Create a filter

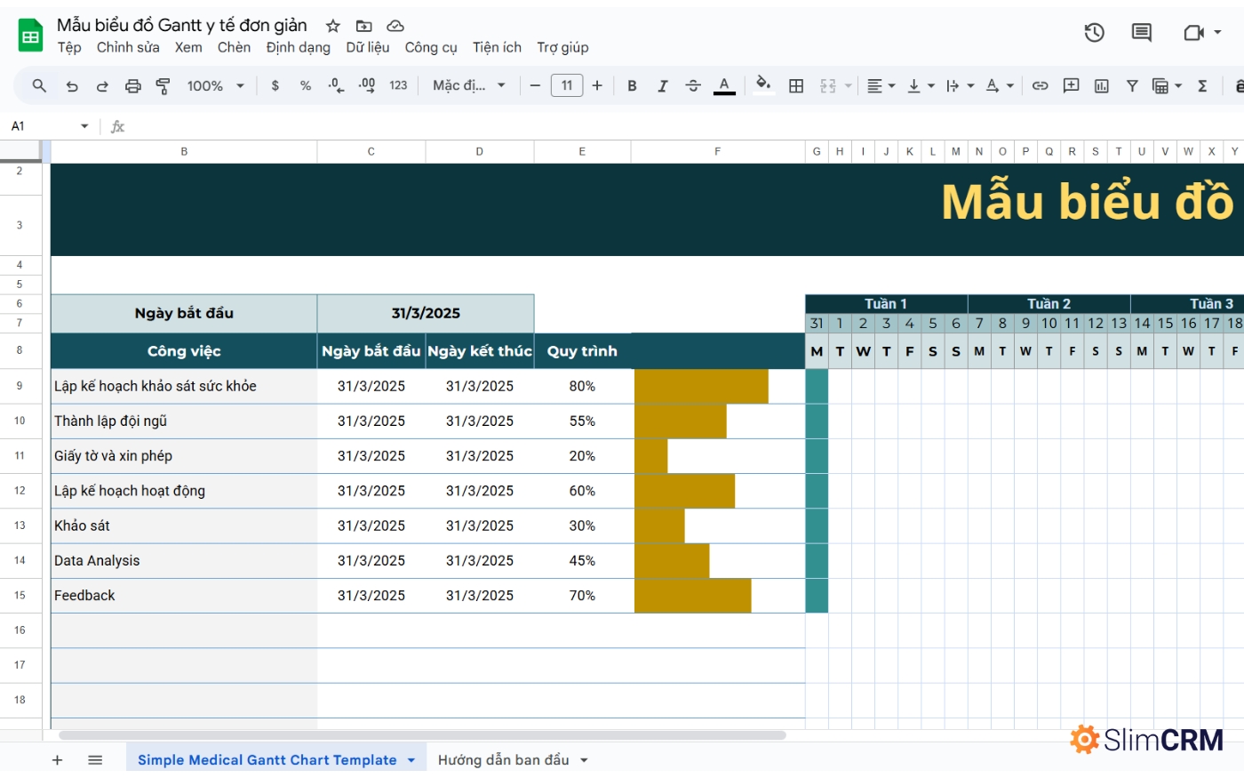click(x=1132, y=85)
